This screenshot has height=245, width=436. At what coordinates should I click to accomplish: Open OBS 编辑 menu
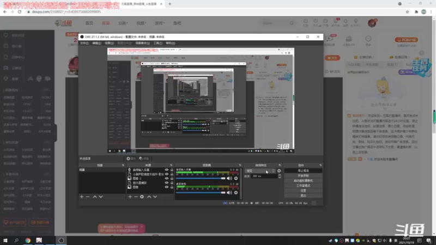click(97, 43)
